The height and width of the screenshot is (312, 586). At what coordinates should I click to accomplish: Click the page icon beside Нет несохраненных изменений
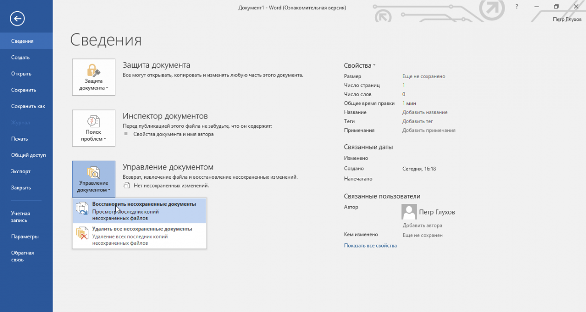click(126, 185)
